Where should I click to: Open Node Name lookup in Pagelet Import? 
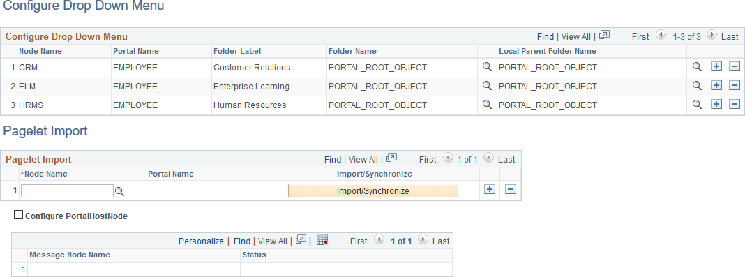point(120,191)
